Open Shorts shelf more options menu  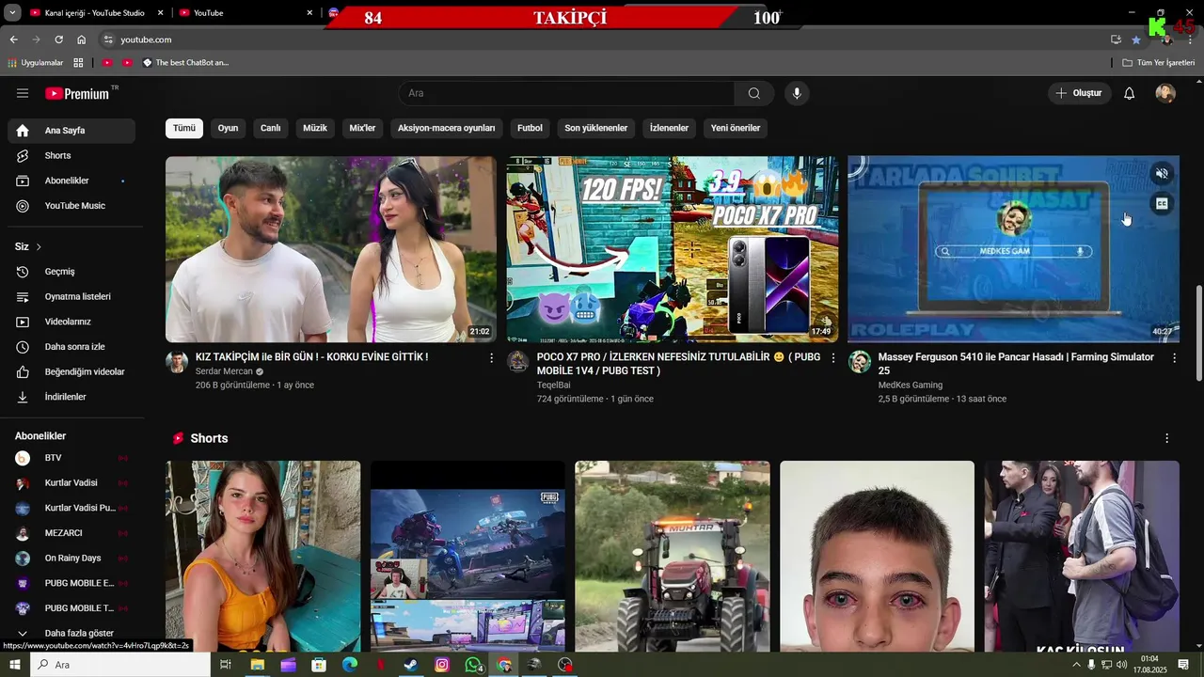coord(1166,439)
